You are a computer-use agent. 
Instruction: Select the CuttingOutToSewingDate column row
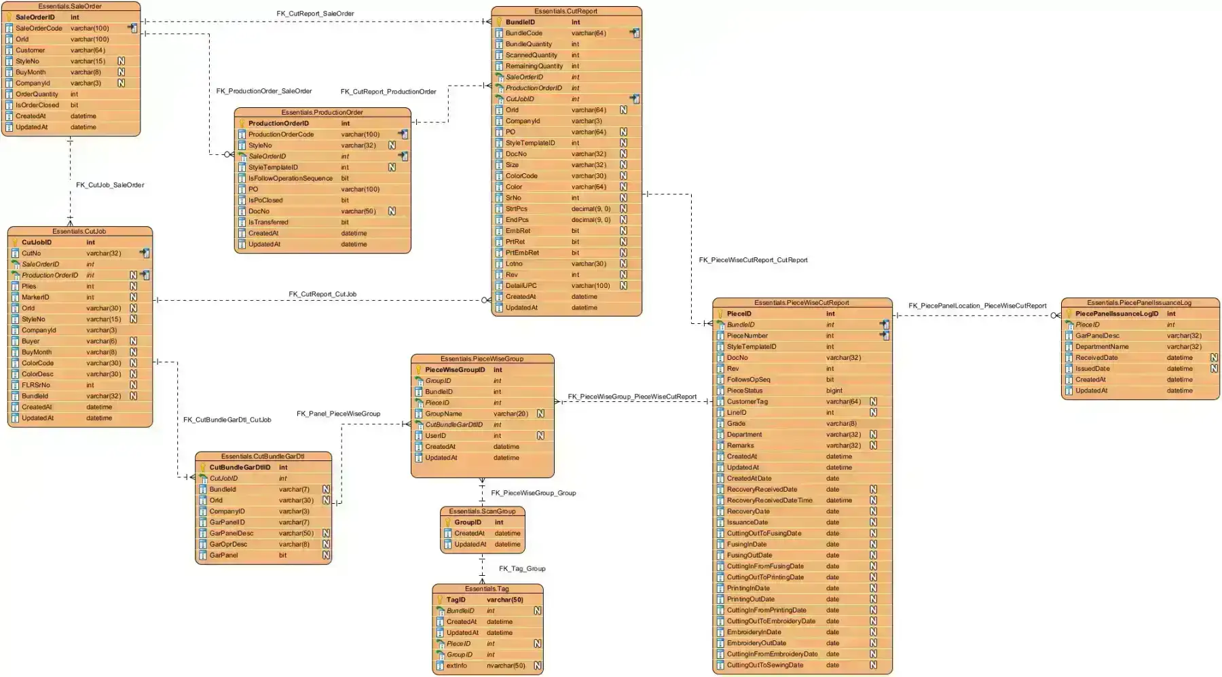802,665
